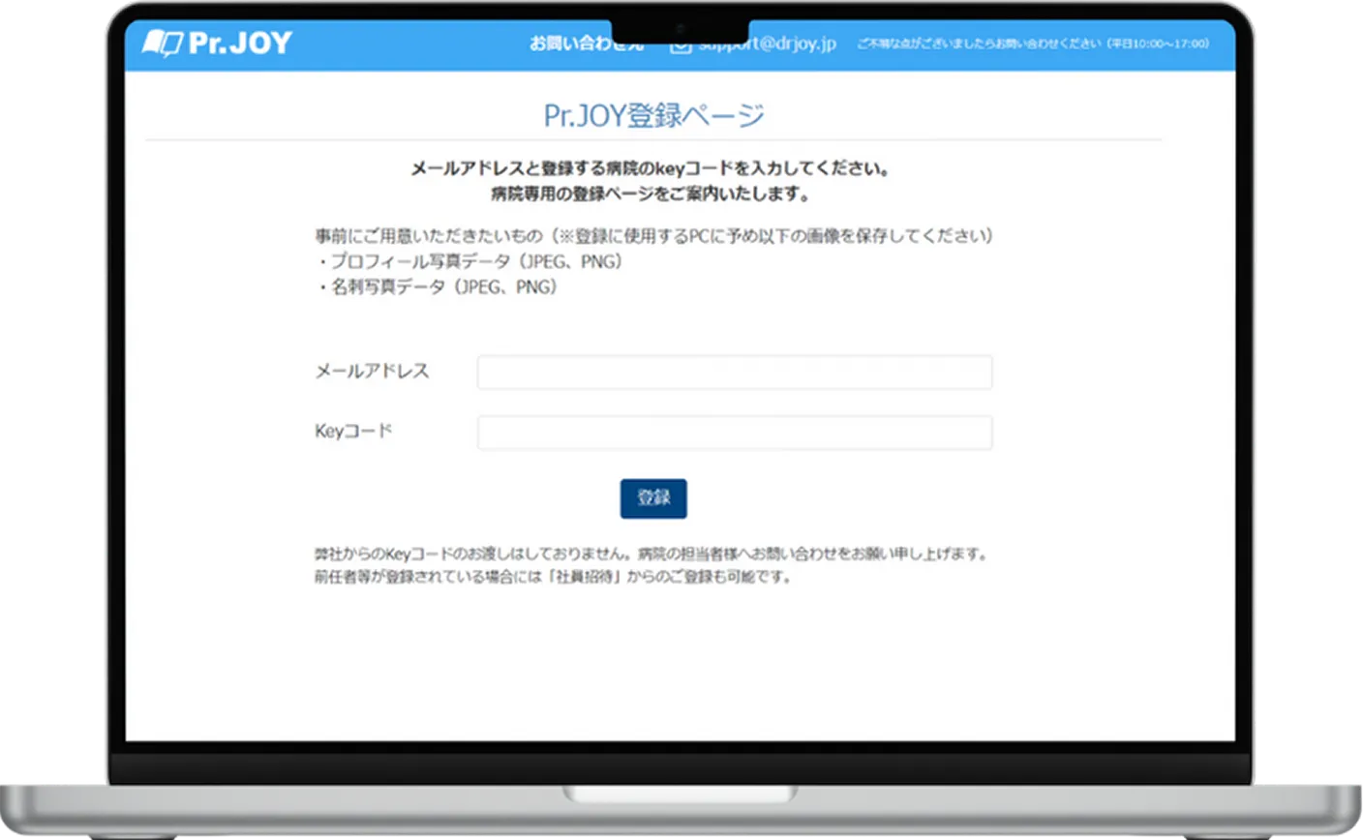Click the 名刺写真データ (JPEG、PNG) line
Screen dimensions: 1363x840
pyautogui.click(x=437, y=286)
